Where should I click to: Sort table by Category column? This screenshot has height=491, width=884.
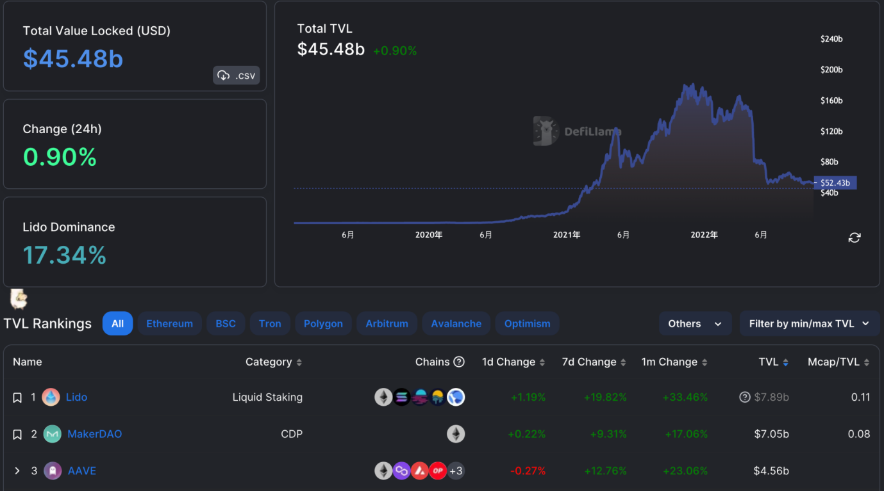(x=274, y=362)
